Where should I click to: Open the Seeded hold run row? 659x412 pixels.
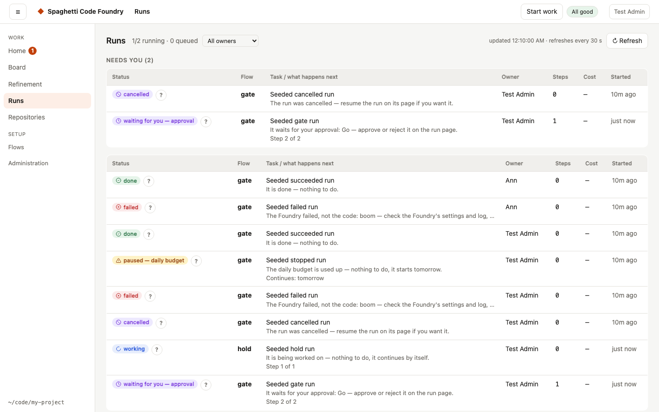point(377,358)
